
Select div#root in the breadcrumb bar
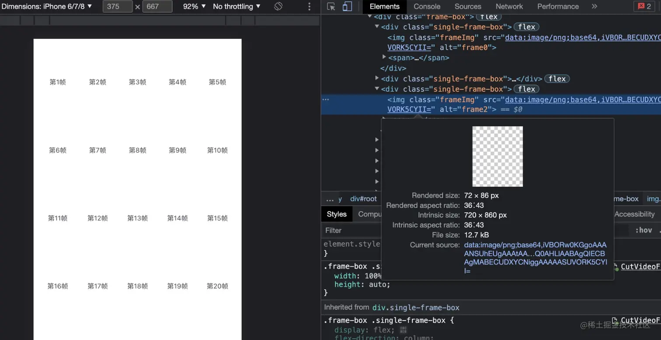point(363,199)
